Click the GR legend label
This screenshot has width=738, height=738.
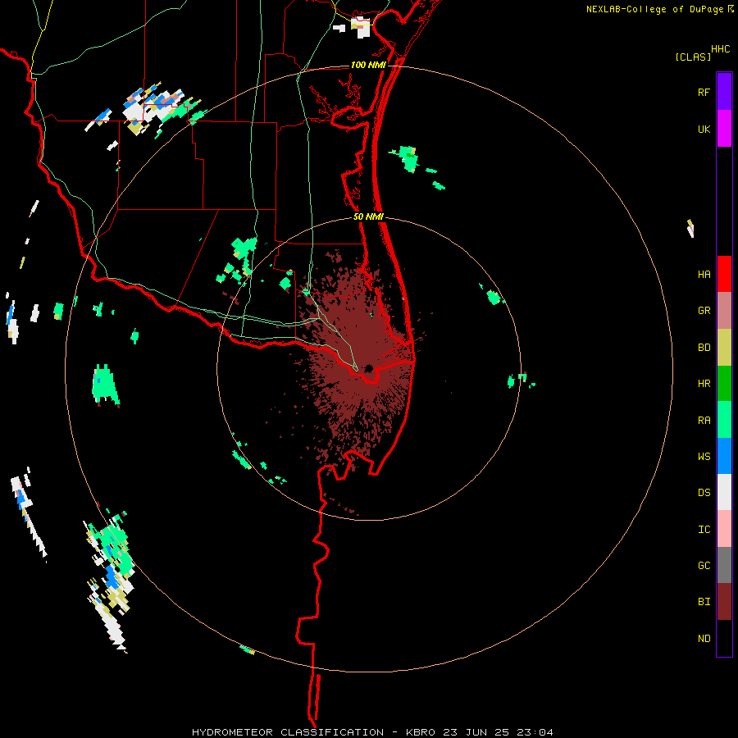(x=704, y=311)
